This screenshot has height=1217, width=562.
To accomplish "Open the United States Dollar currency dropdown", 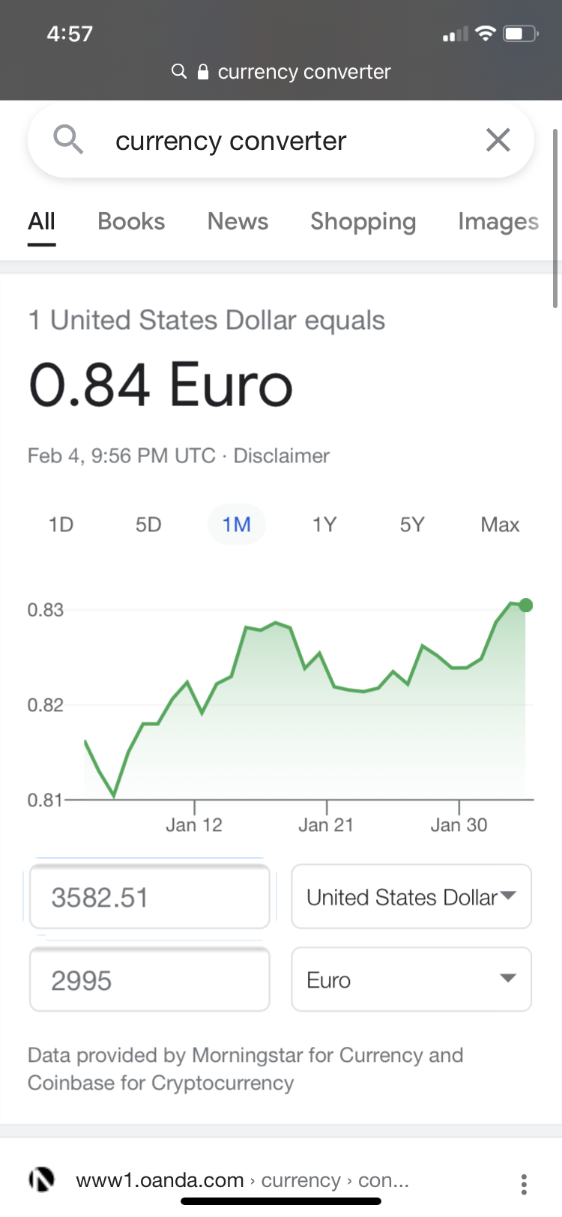I will (x=411, y=897).
